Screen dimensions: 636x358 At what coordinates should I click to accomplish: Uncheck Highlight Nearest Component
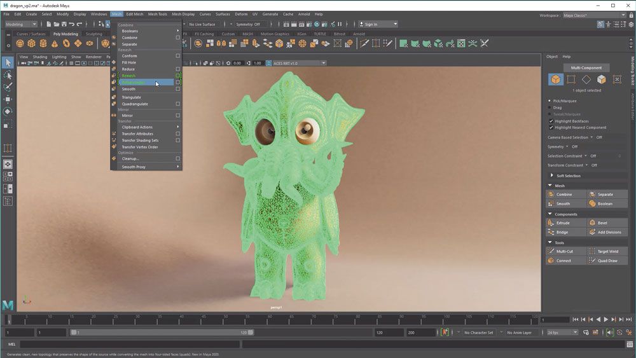[x=551, y=127]
